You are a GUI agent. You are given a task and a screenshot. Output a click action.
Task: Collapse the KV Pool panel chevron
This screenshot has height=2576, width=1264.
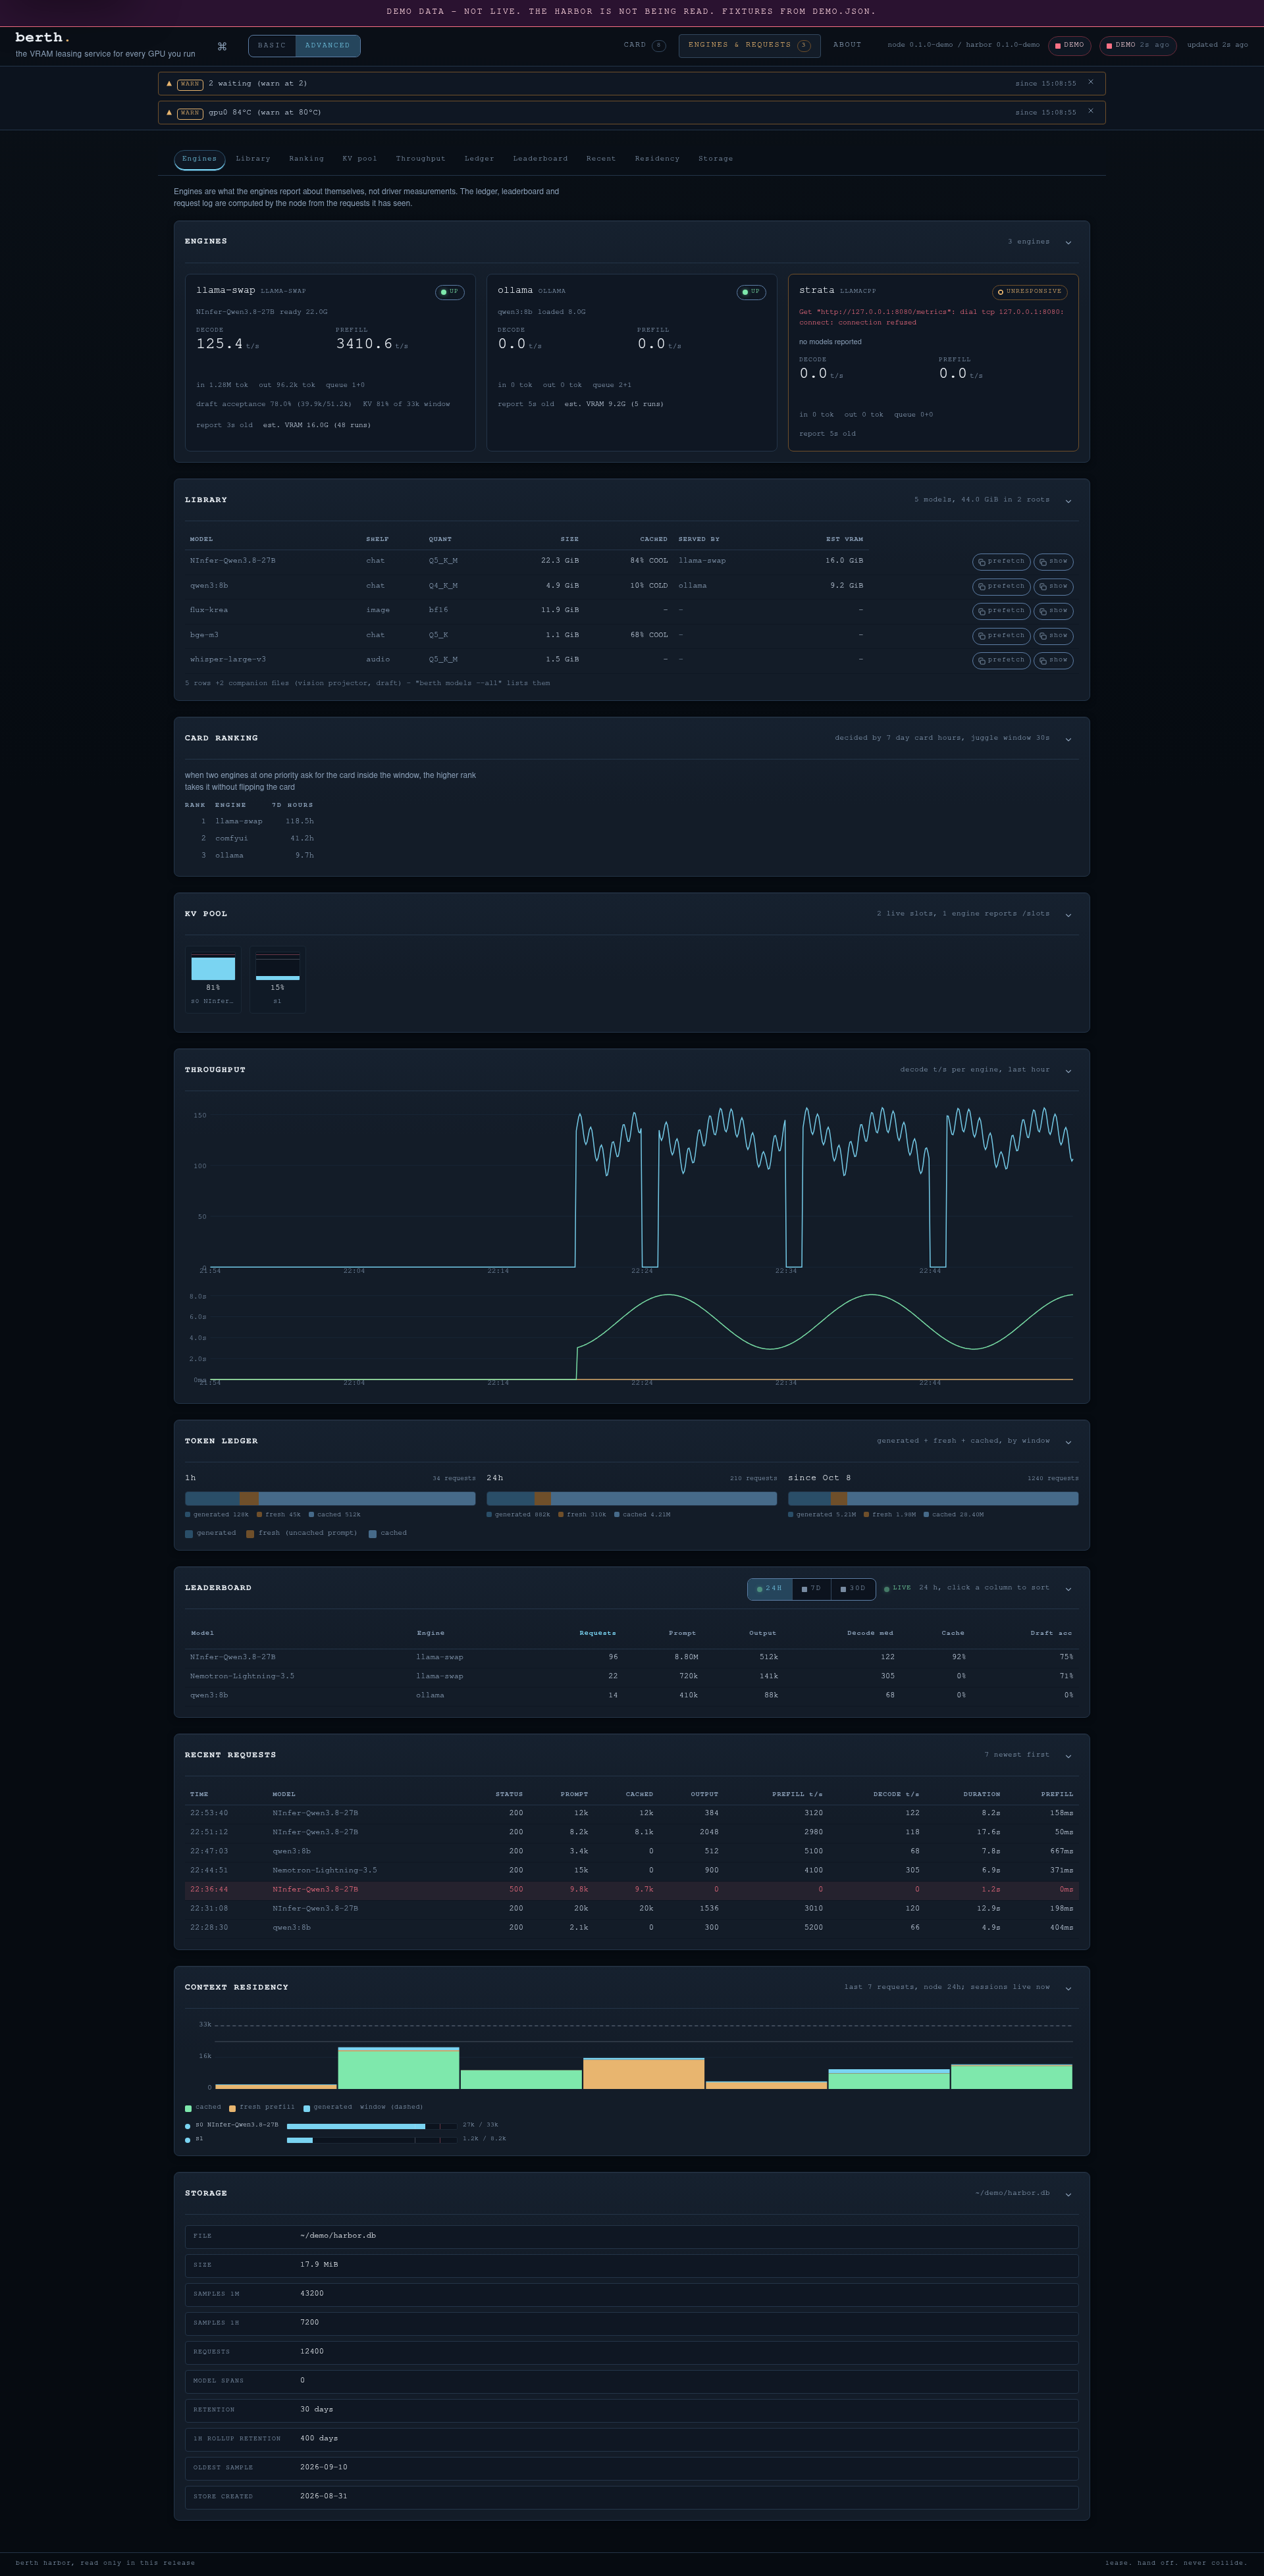pyautogui.click(x=1068, y=915)
